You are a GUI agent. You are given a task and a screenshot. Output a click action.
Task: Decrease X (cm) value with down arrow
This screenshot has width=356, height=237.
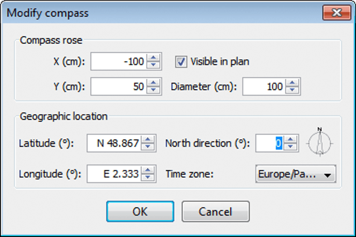[153, 65]
